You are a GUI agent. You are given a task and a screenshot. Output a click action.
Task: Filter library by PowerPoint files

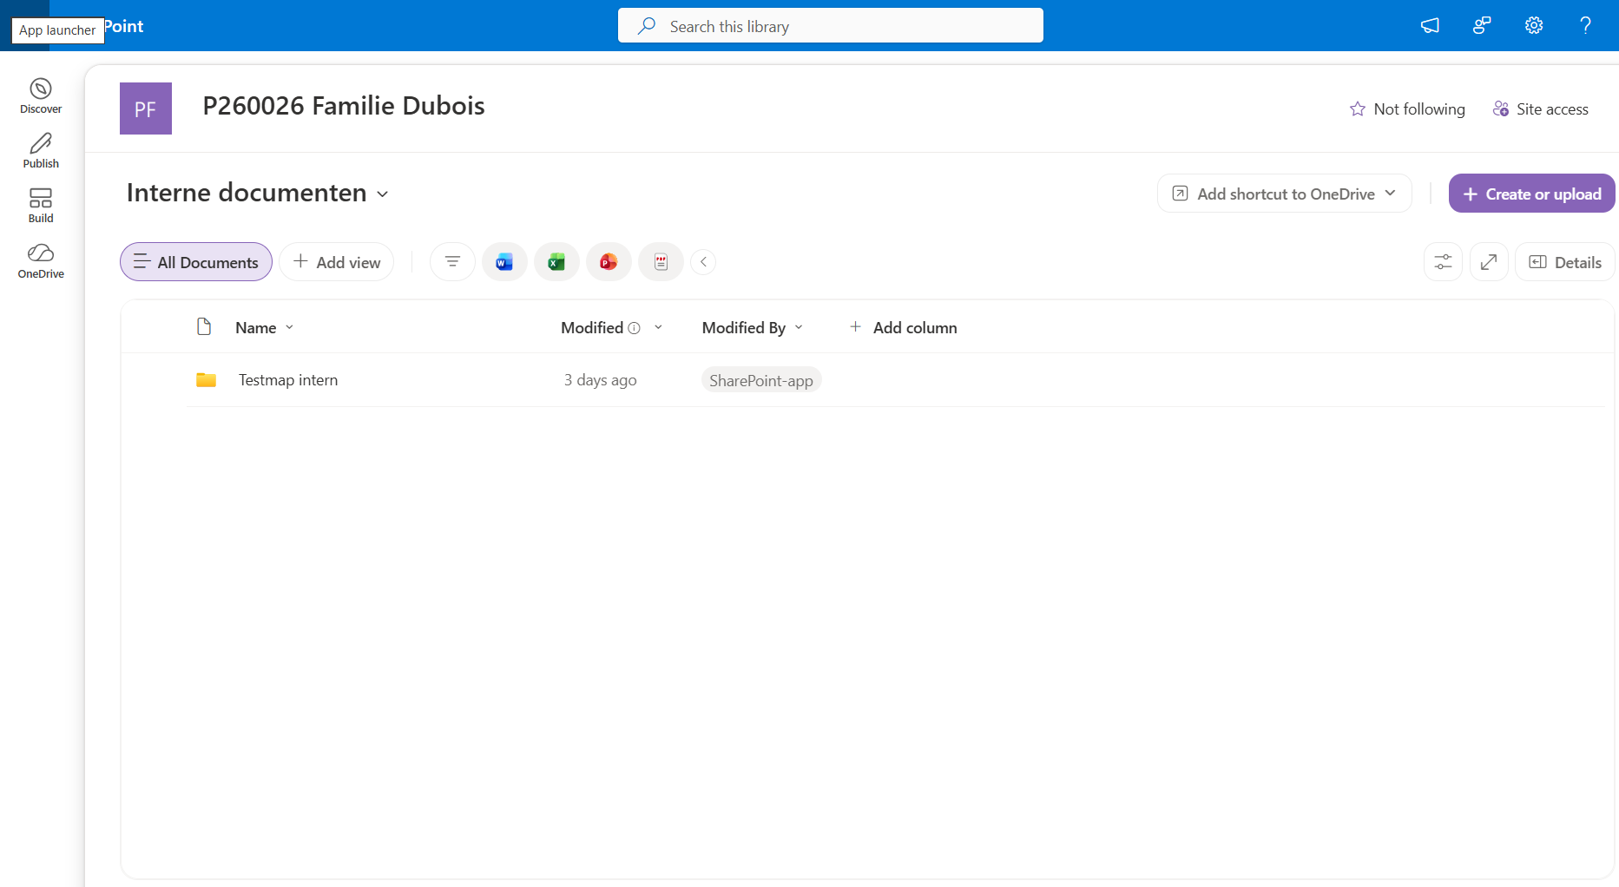click(609, 262)
